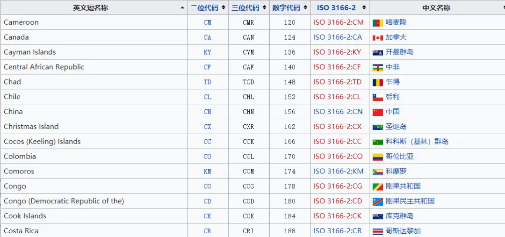Click the CM two-letter code link

tap(208, 22)
